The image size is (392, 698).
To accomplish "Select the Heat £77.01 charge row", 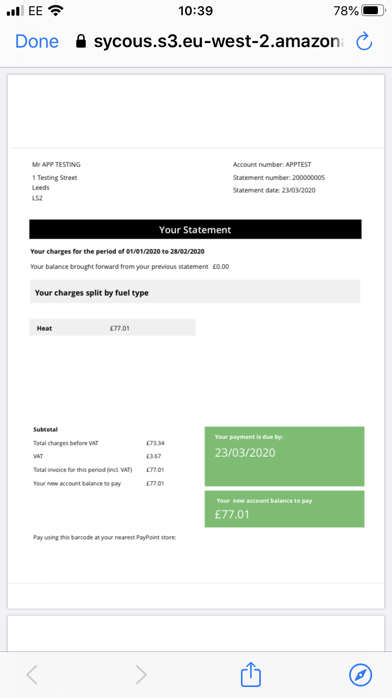I will (x=112, y=328).
